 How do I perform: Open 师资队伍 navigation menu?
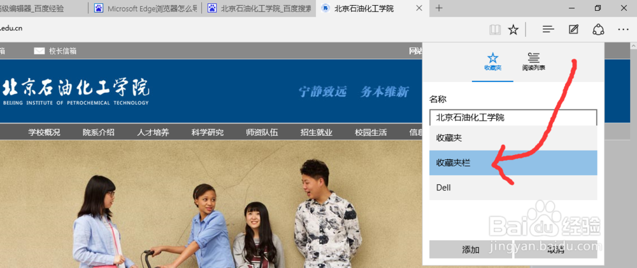[x=262, y=132]
